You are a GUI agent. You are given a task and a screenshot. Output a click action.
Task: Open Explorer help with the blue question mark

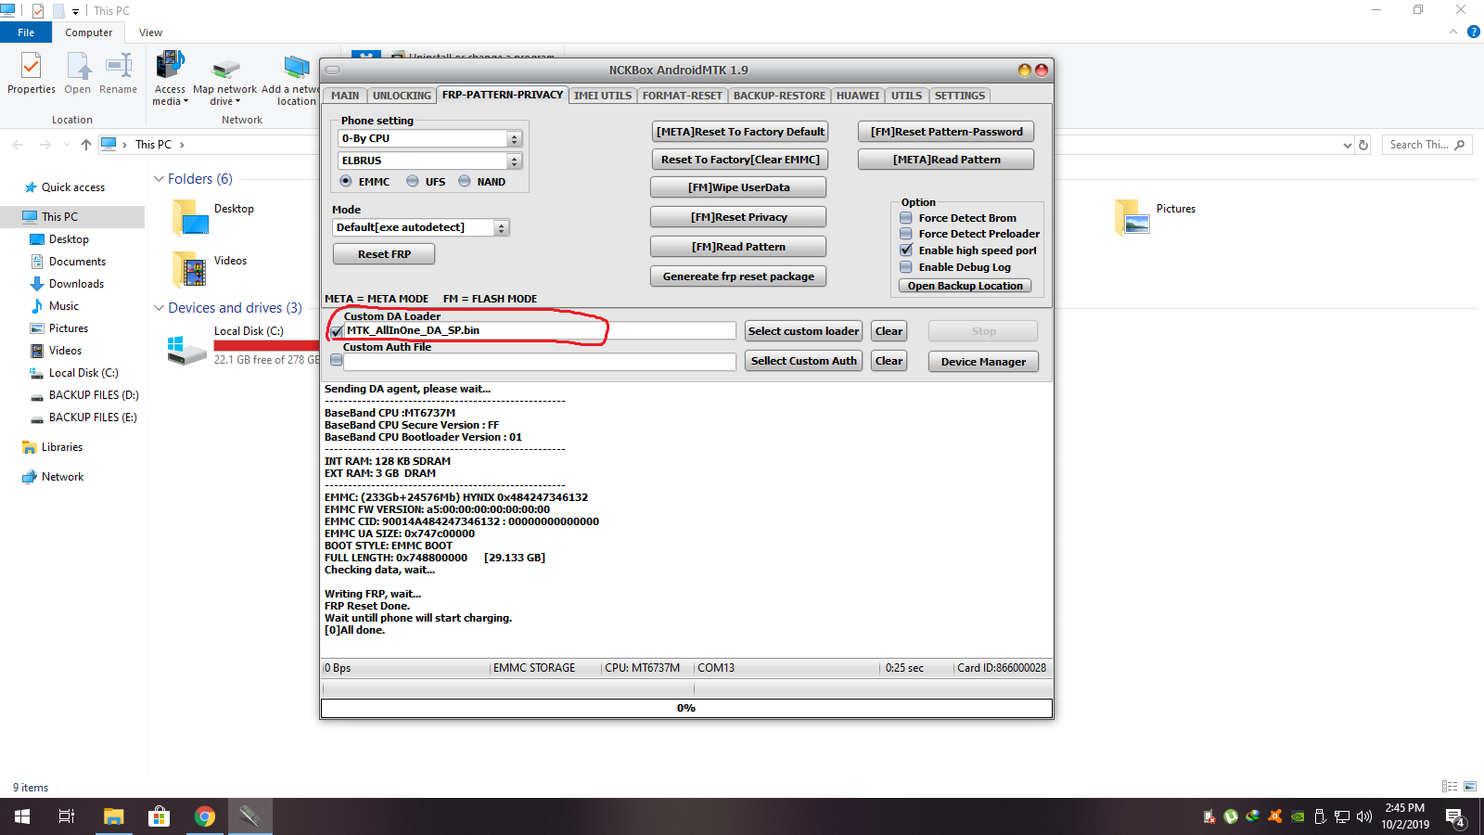1474,32
